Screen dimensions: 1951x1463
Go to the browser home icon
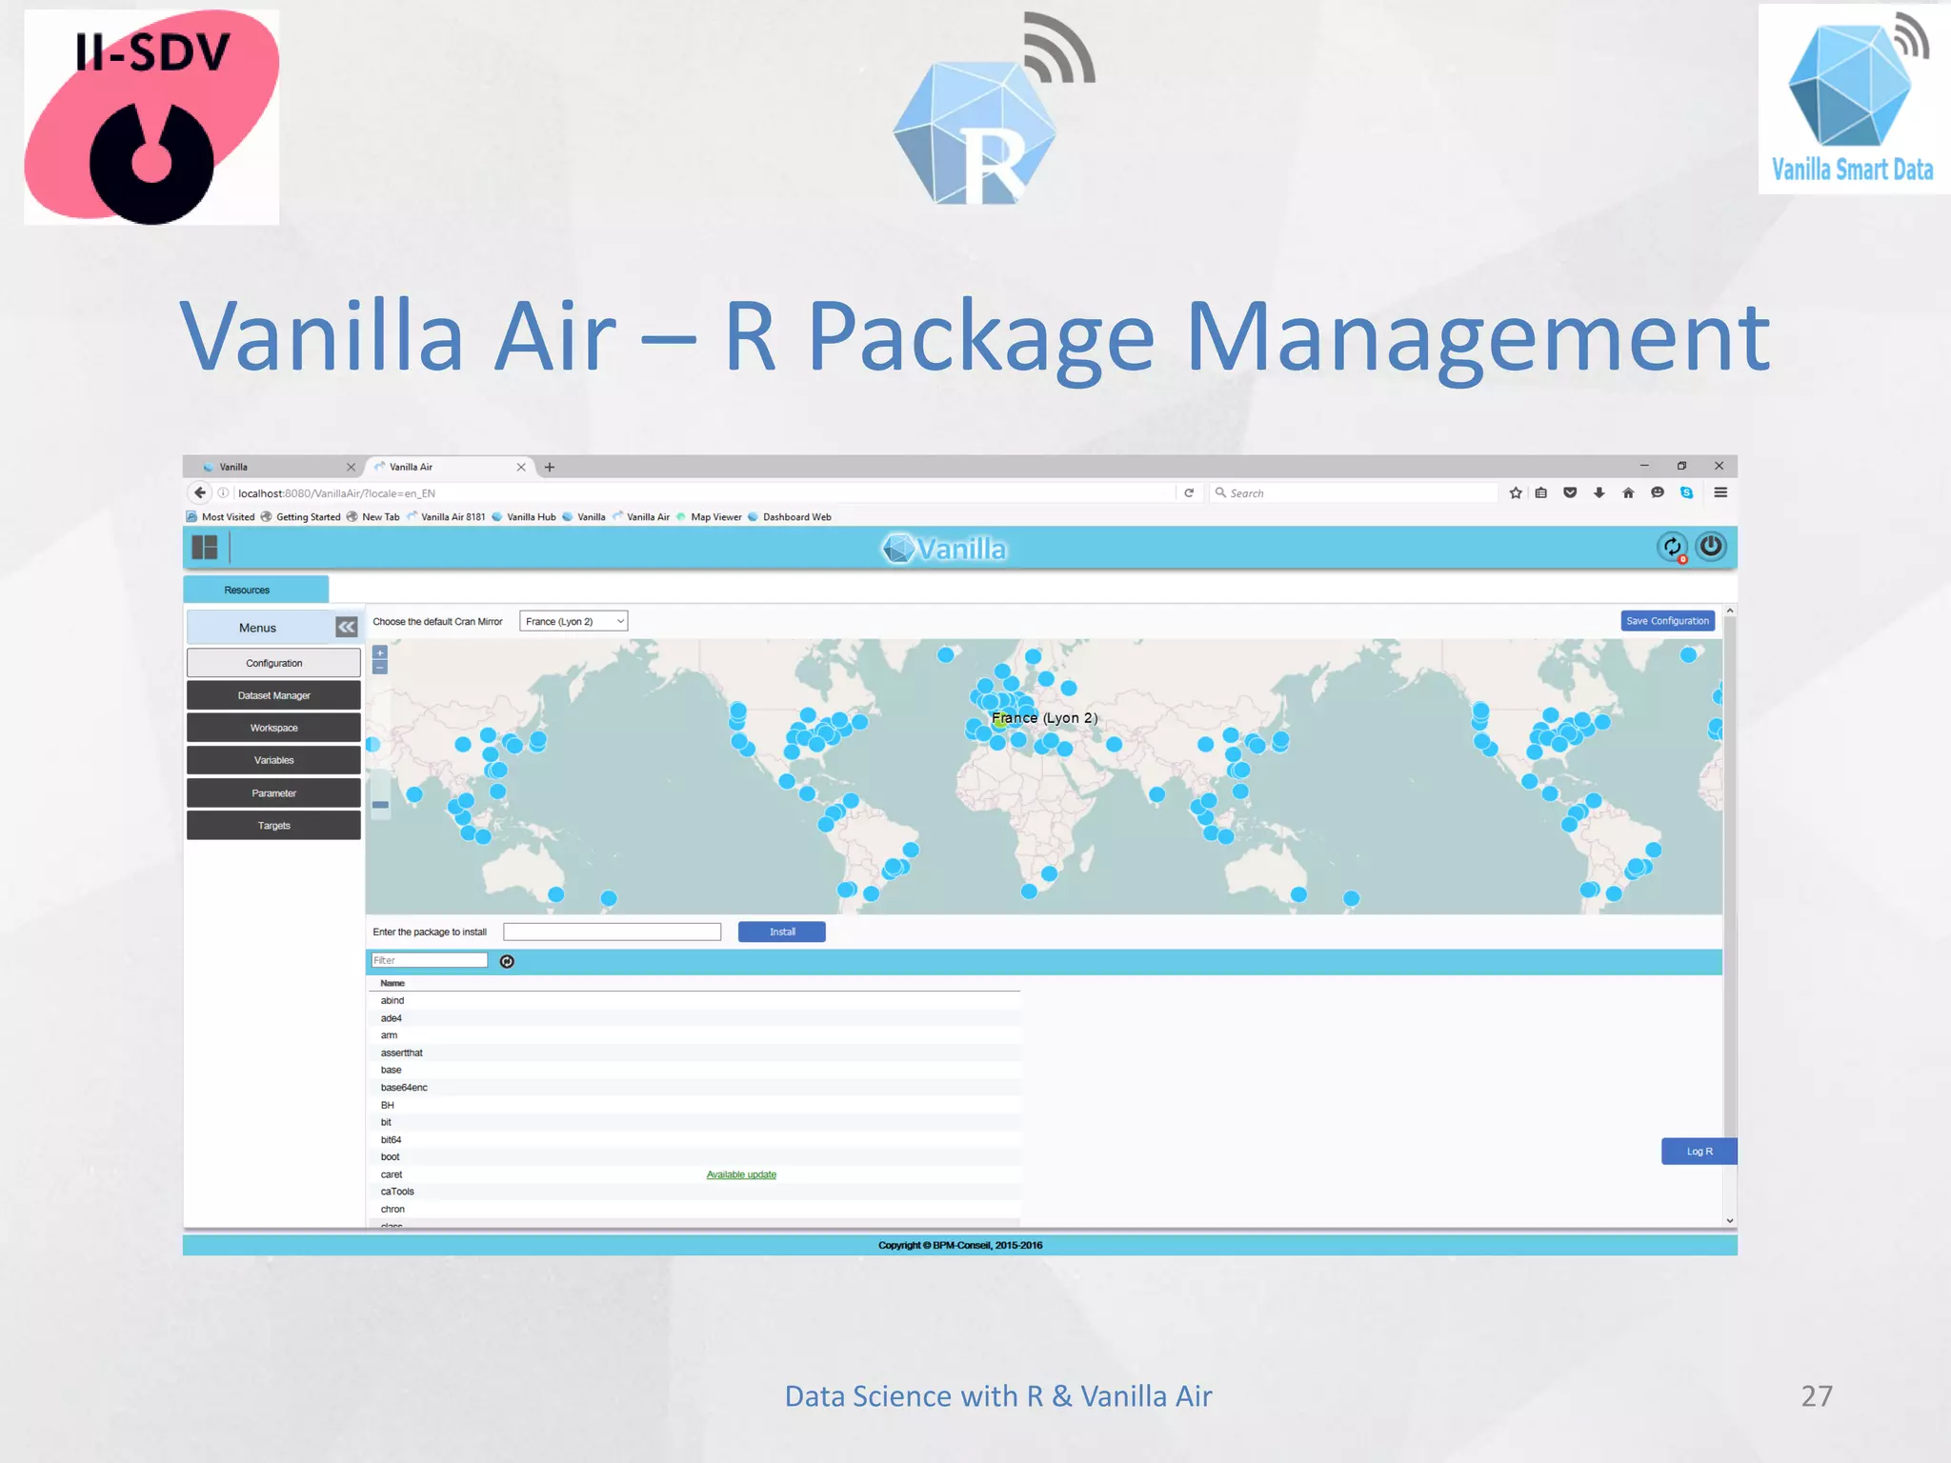point(1628,492)
